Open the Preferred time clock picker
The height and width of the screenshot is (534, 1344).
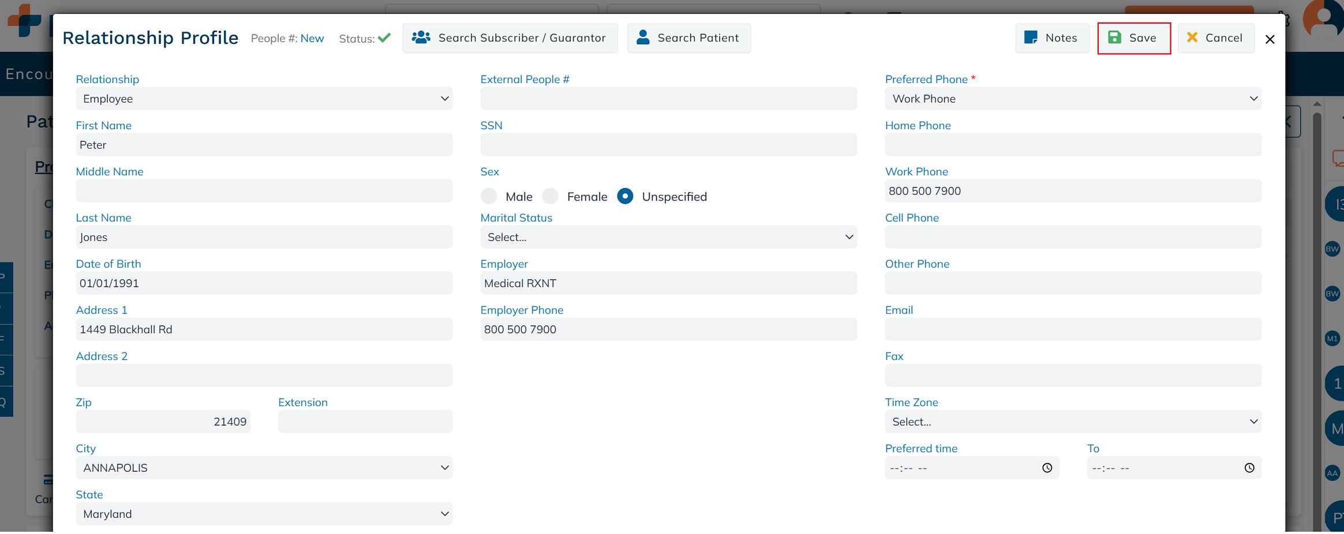click(x=1047, y=468)
